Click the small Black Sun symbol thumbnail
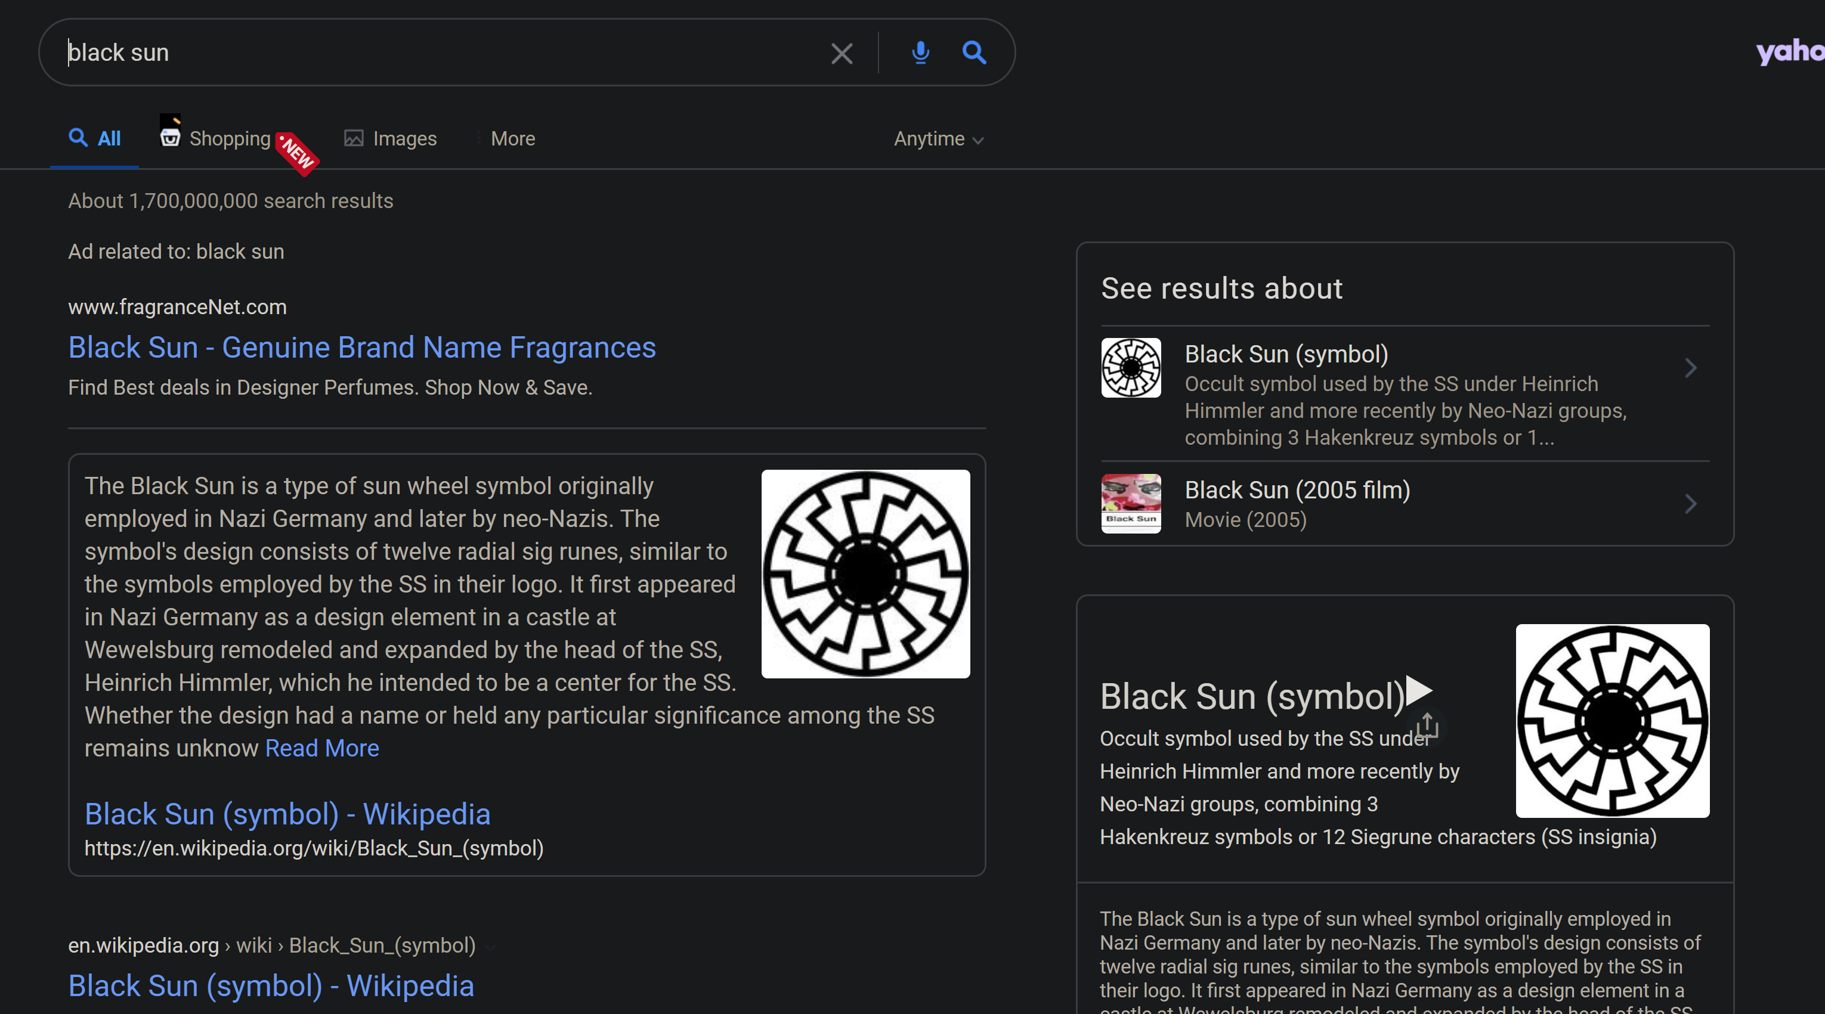This screenshot has height=1014, width=1825. point(1131,367)
